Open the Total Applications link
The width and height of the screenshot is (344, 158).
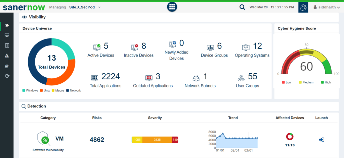point(105,86)
